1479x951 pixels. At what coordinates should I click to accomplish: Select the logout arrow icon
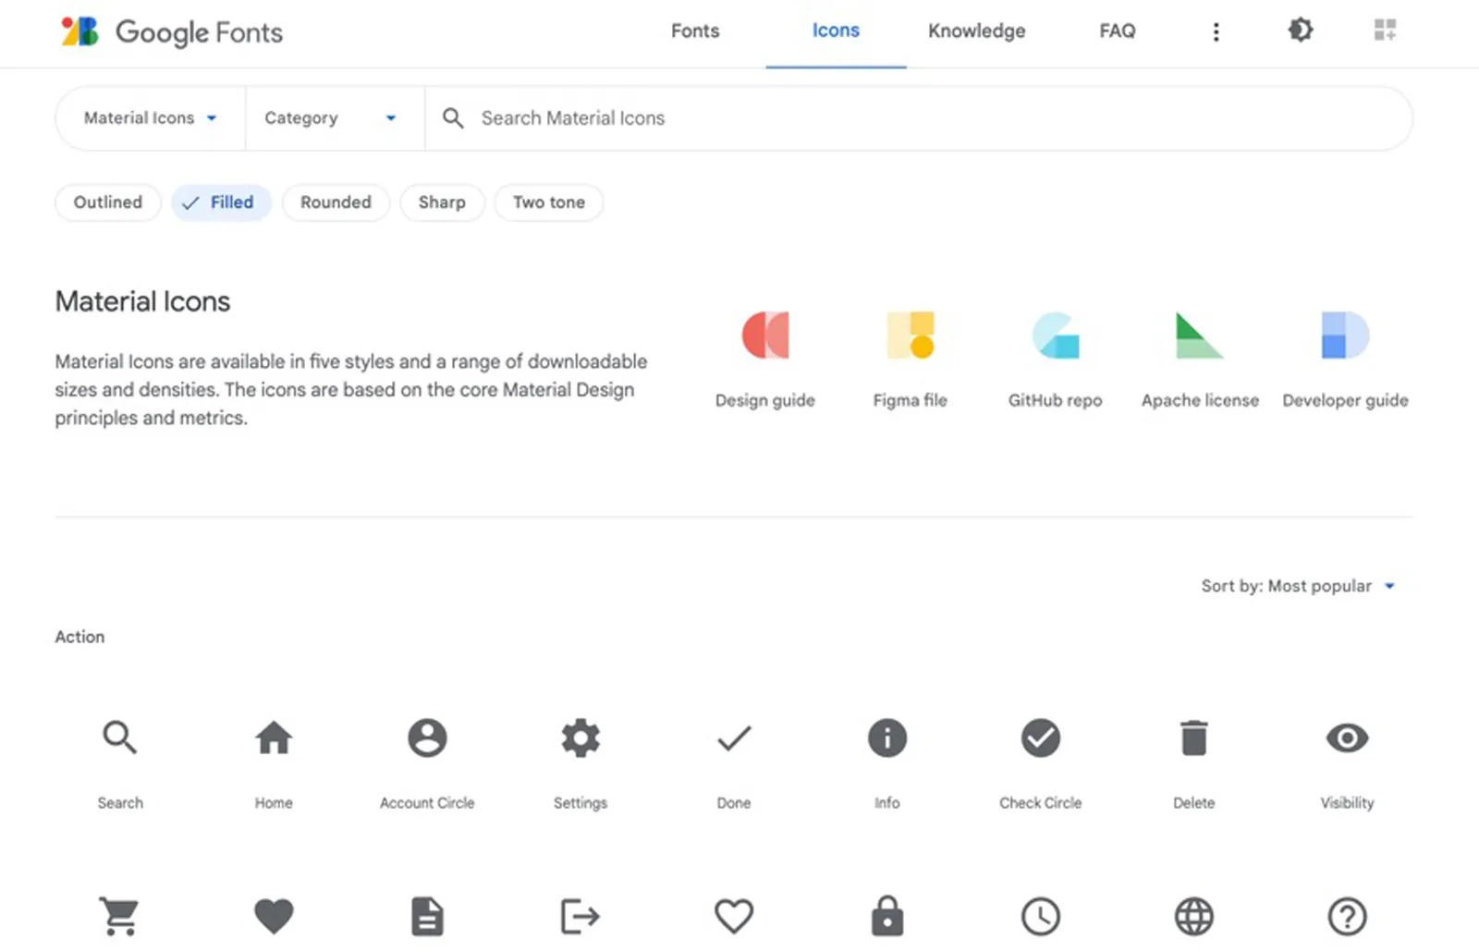[x=581, y=917]
